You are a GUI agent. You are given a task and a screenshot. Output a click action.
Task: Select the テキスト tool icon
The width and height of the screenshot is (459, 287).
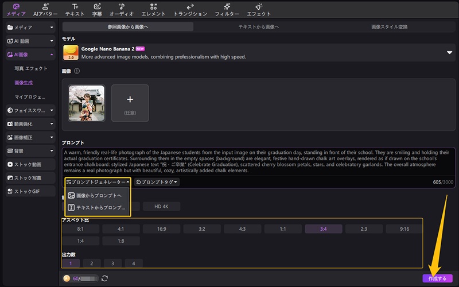point(75,9)
